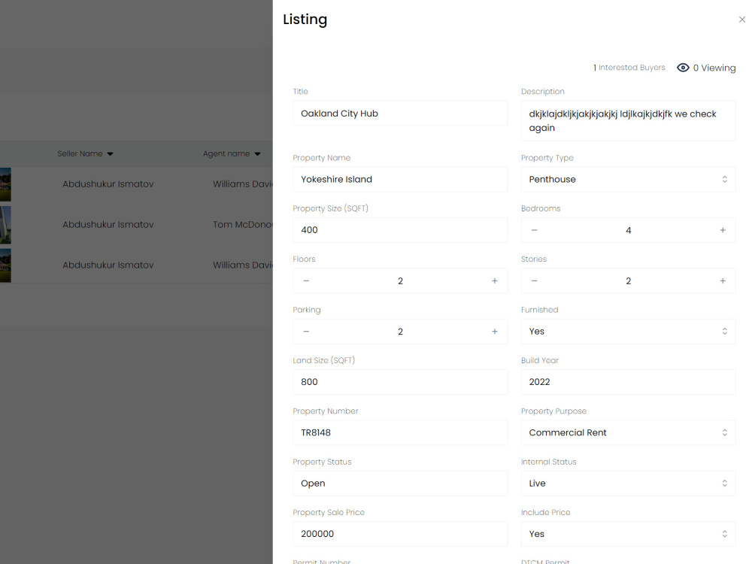The image size is (752, 564).
Task: Edit the Title field Oakland City Hub
Action: (x=400, y=114)
